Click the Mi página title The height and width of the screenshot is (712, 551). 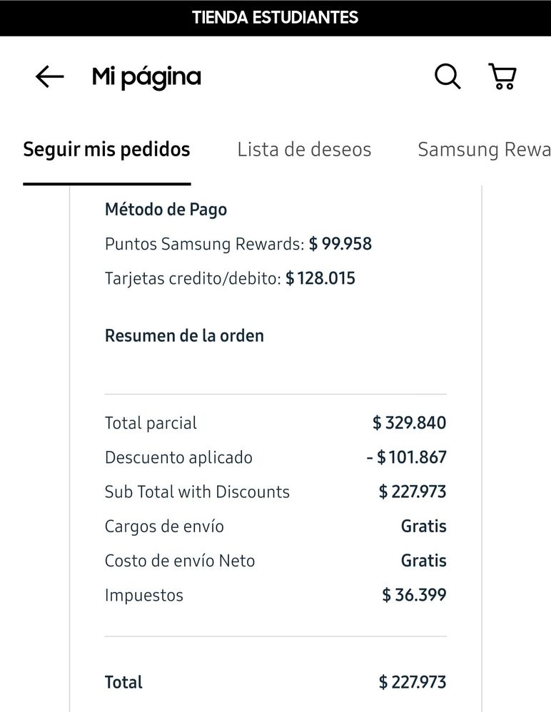tap(146, 77)
